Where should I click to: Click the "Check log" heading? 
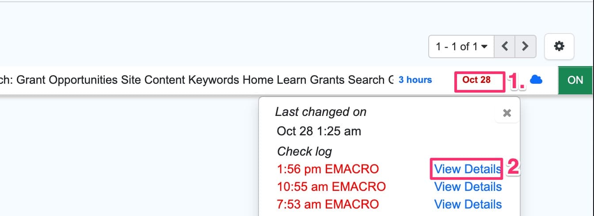click(x=304, y=152)
